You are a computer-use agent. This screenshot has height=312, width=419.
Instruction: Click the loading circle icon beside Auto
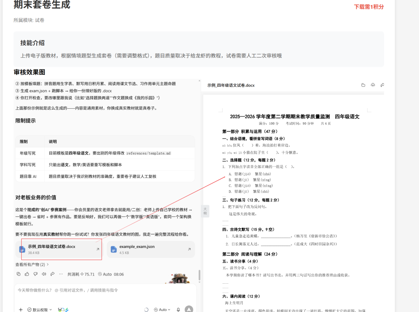click(x=146, y=310)
